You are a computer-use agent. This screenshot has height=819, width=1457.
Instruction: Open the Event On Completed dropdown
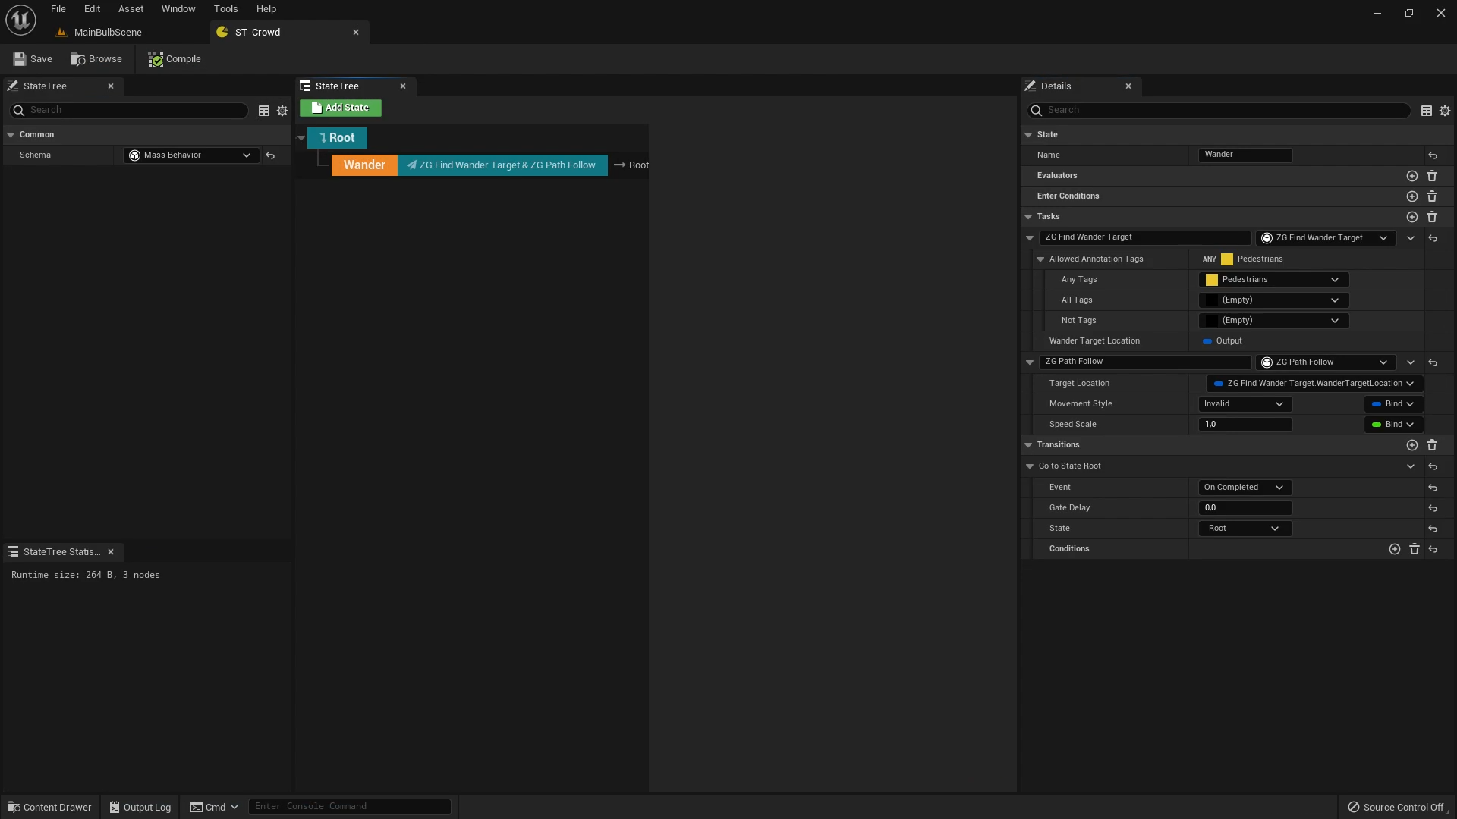tap(1245, 488)
